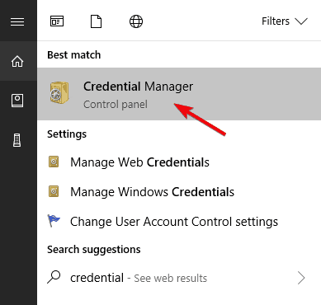Expand the hamburger menu in the sidebar
This screenshot has height=305, width=321.
point(17,21)
